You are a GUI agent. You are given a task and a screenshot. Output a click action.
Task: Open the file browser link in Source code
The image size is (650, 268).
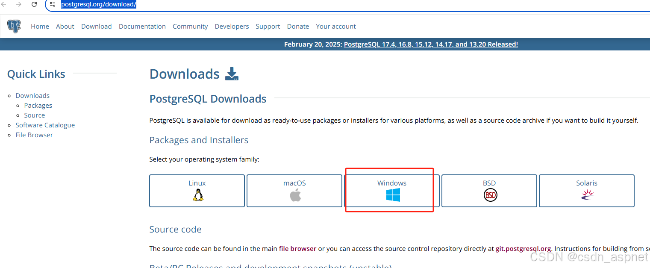[x=297, y=249]
